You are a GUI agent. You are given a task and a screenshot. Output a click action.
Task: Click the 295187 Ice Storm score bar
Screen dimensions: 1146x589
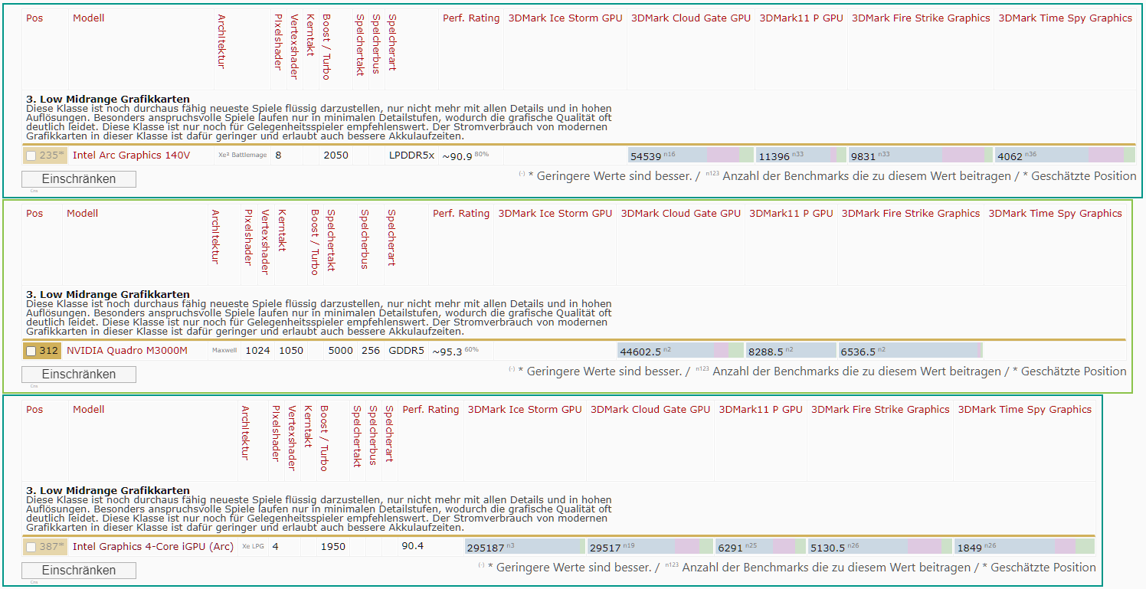(525, 547)
